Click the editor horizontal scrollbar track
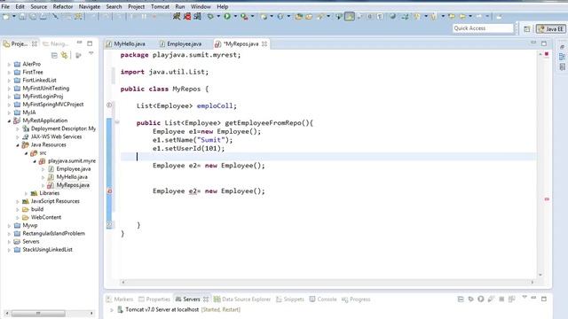 (327, 282)
